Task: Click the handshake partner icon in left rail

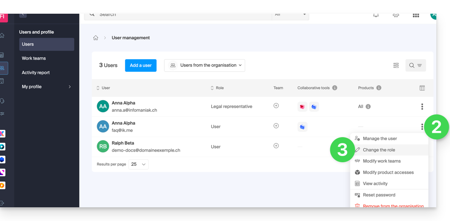Action: [x=2, y=114]
